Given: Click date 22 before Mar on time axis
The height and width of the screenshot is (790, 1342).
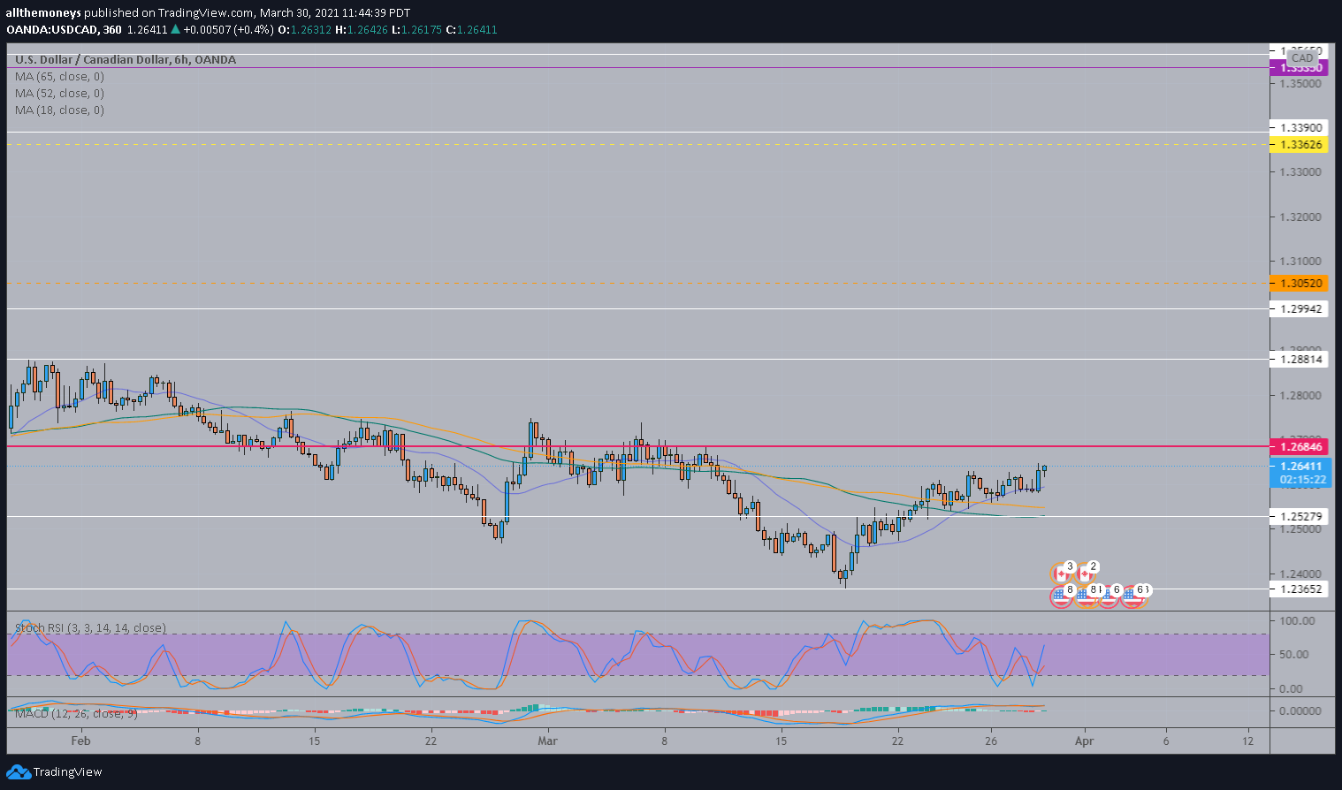Looking at the screenshot, I should 431,741.
